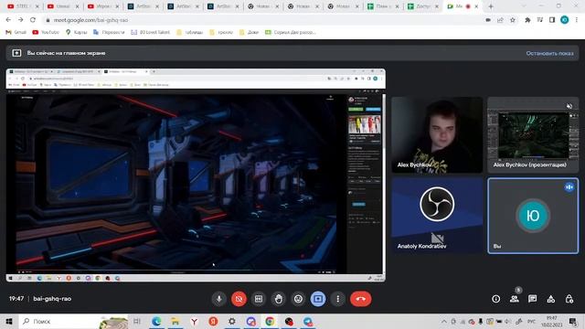Turn on the camera with the red button
This screenshot has width=585, height=329.
[x=239, y=299]
